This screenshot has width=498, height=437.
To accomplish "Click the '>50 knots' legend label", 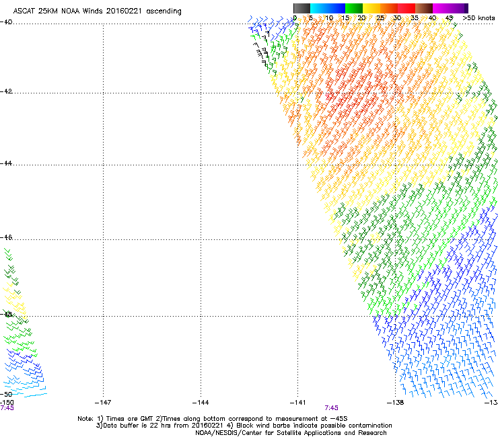I will point(478,18).
